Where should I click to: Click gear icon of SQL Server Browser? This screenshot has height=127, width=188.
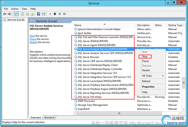[x=76, y=57]
